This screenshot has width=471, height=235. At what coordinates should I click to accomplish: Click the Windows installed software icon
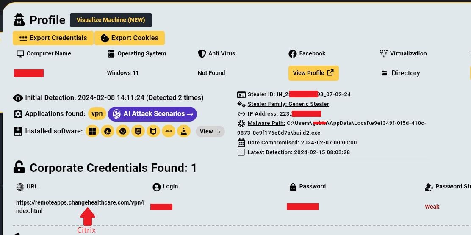[92, 131]
